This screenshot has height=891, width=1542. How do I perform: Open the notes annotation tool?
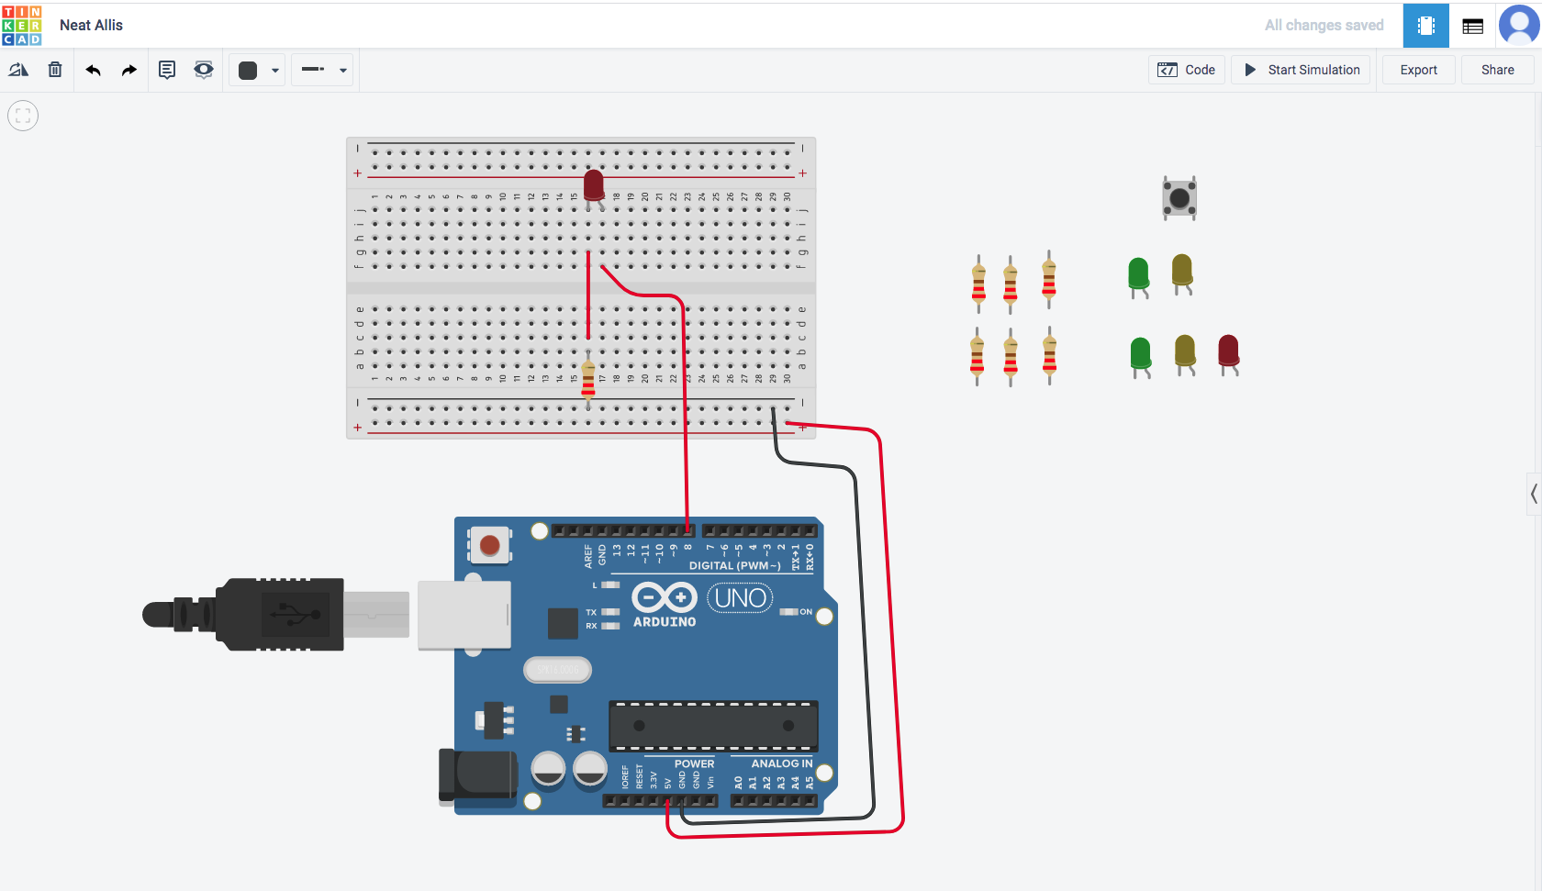click(x=167, y=70)
